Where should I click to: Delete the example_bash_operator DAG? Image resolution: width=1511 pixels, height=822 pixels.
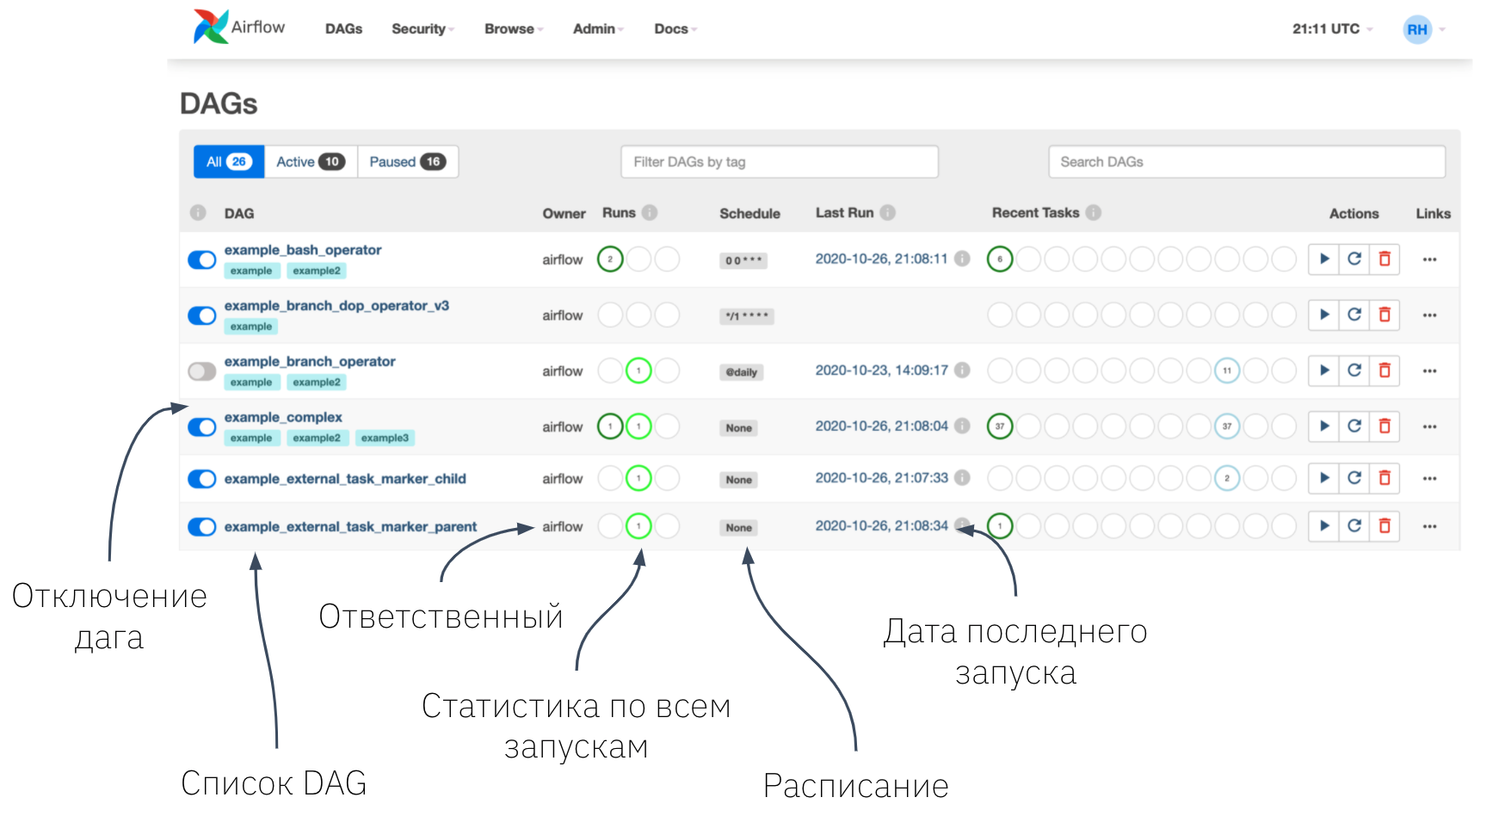coord(1385,259)
